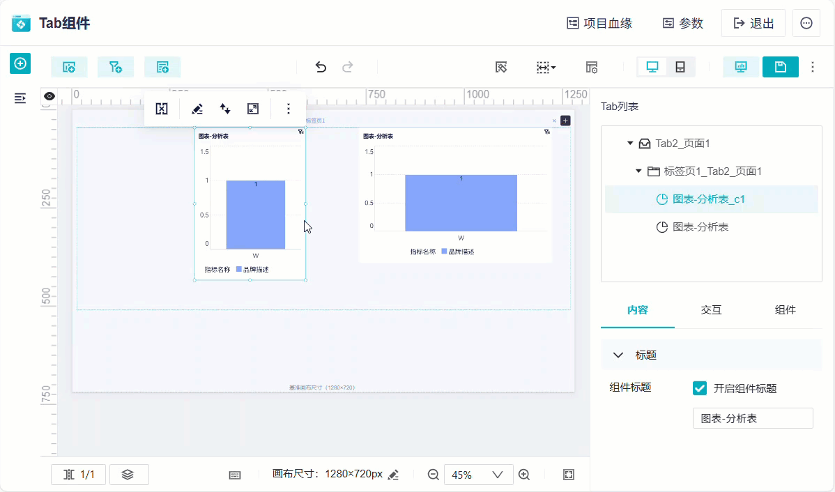
Task: Click the add text table component icon
Action: pyautogui.click(x=162, y=67)
